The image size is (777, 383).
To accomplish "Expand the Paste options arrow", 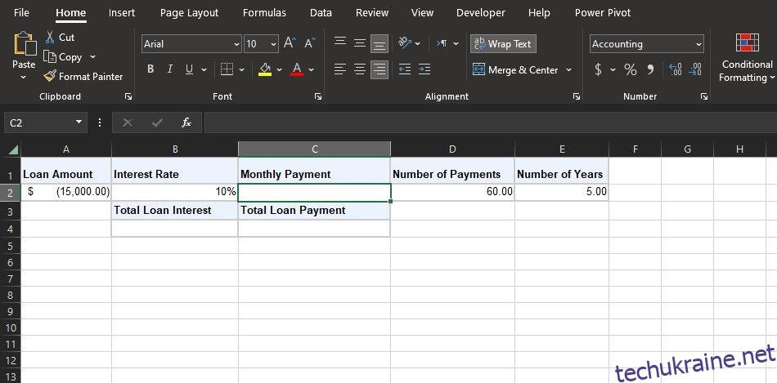I will (23, 78).
